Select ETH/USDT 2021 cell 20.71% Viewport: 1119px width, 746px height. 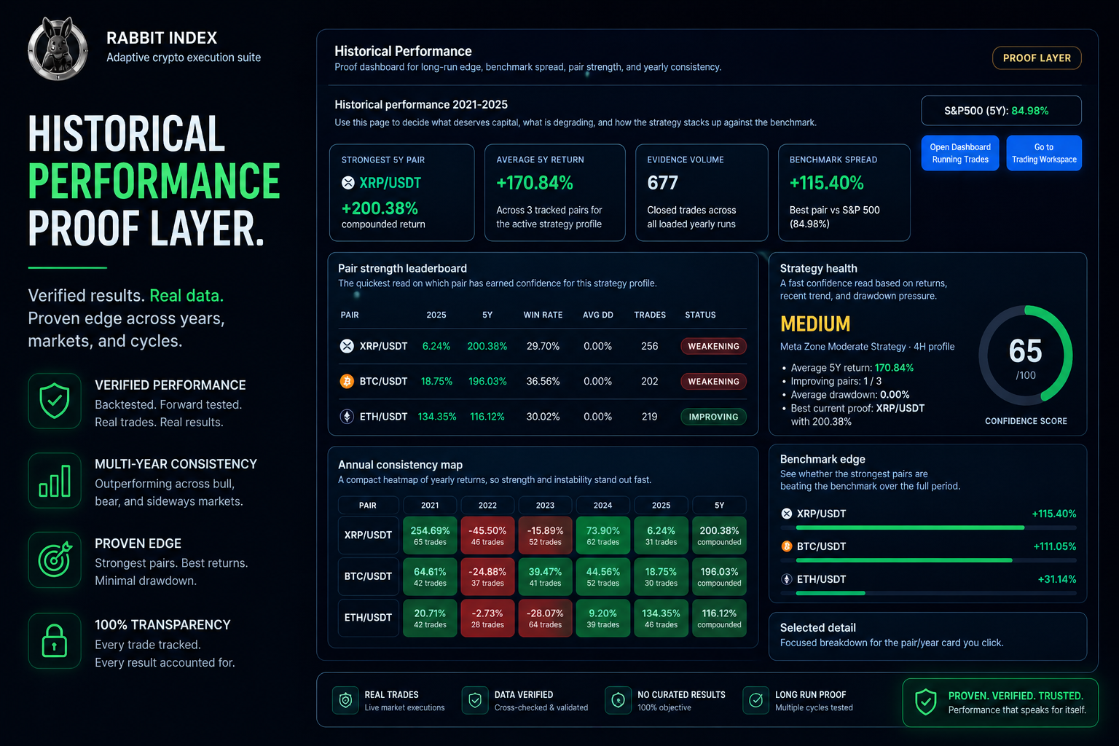[x=430, y=619]
